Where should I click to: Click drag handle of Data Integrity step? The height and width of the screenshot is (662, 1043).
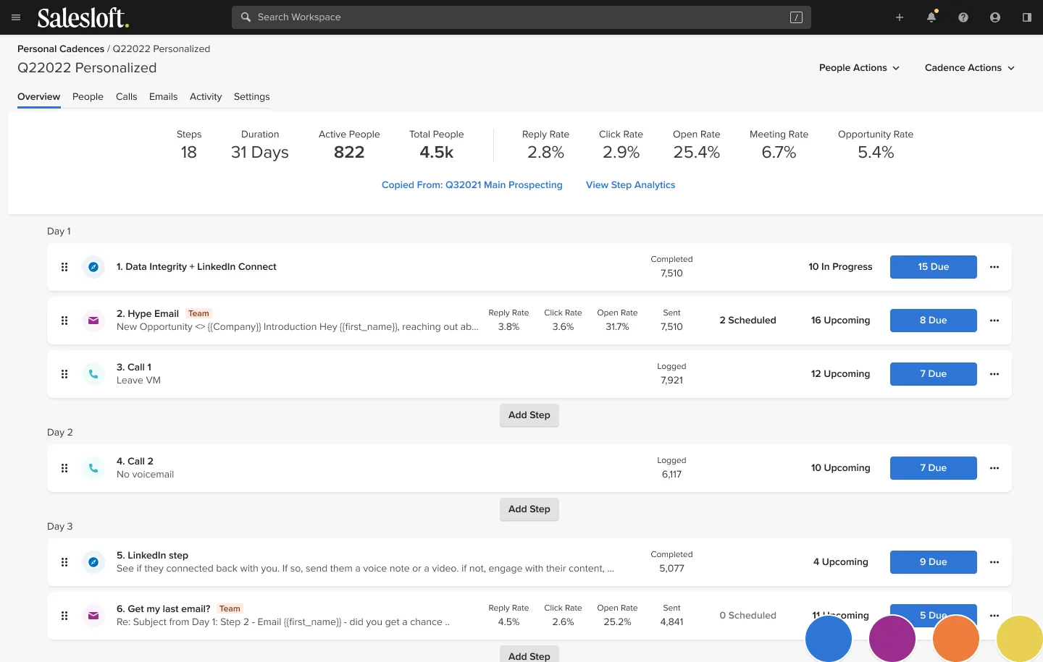pos(64,267)
